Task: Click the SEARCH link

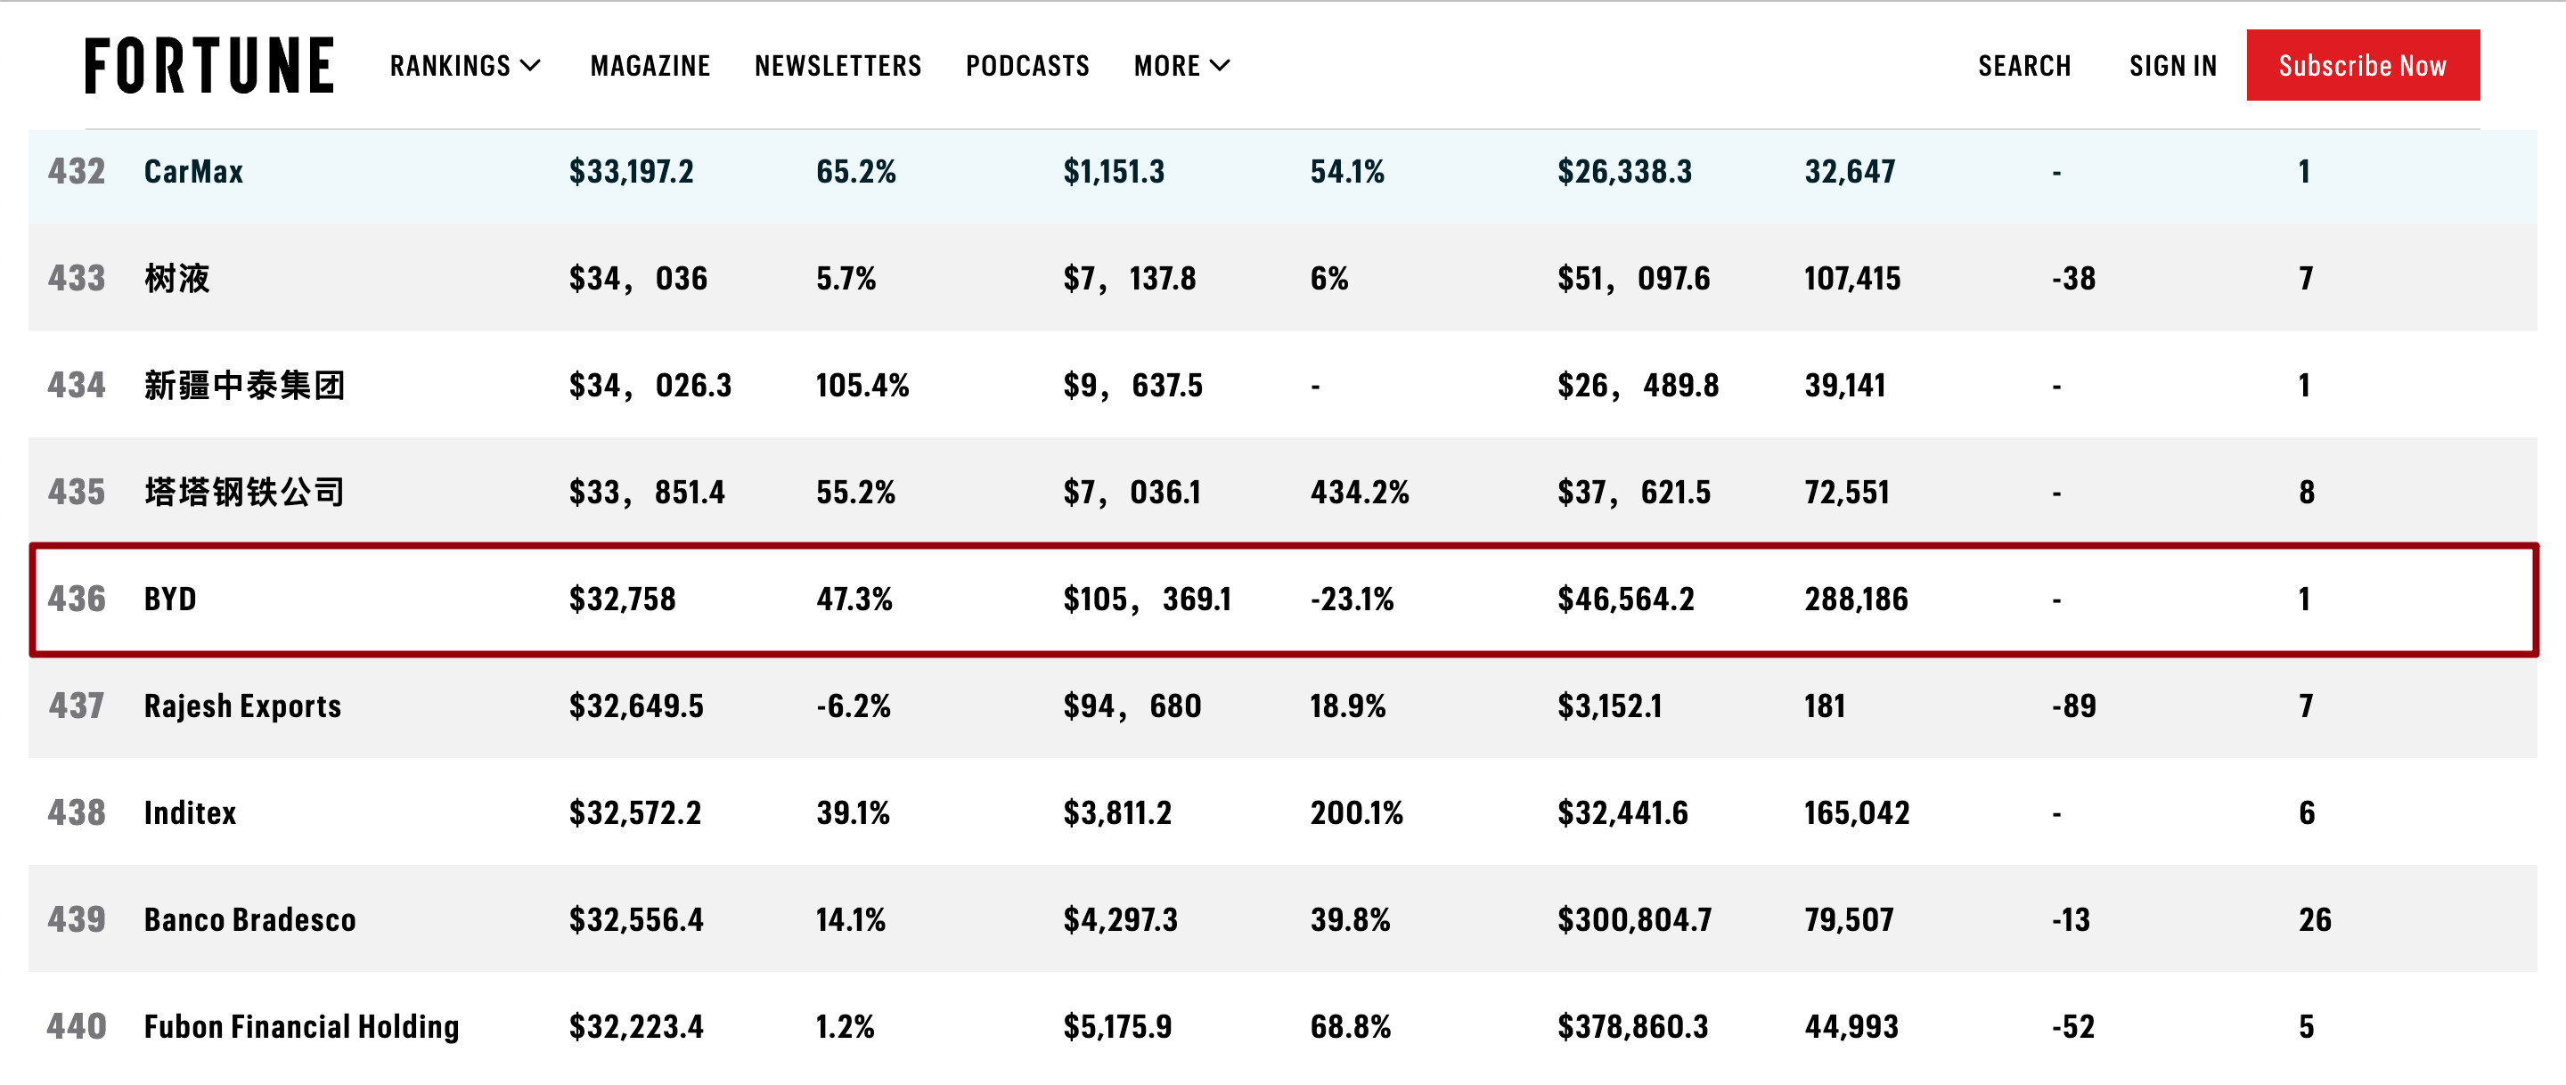Action: (2024, 66)
